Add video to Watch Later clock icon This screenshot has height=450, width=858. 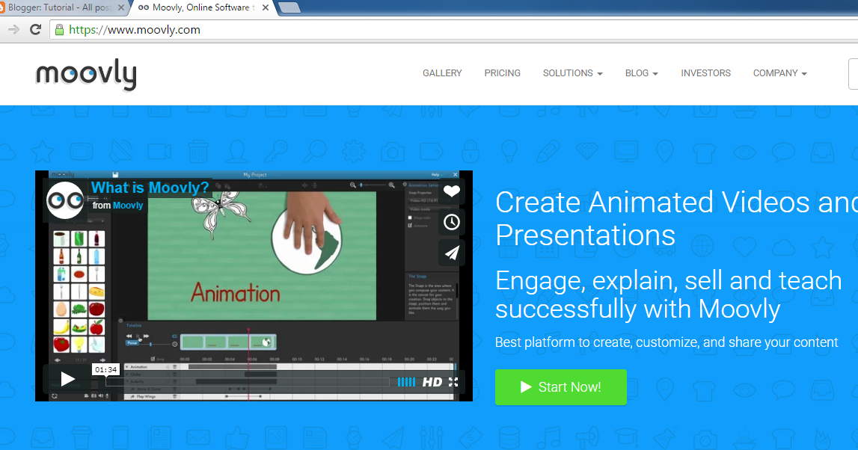tap(451, 222)
